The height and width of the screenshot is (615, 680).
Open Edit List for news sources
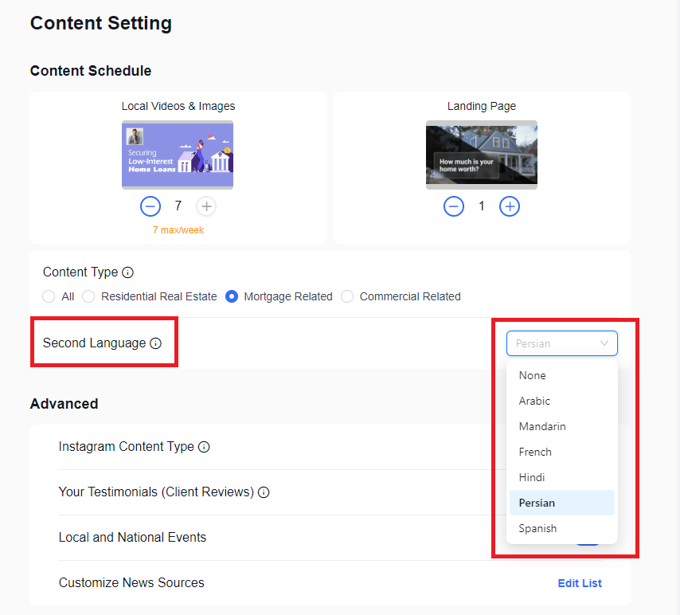point(580,583)
